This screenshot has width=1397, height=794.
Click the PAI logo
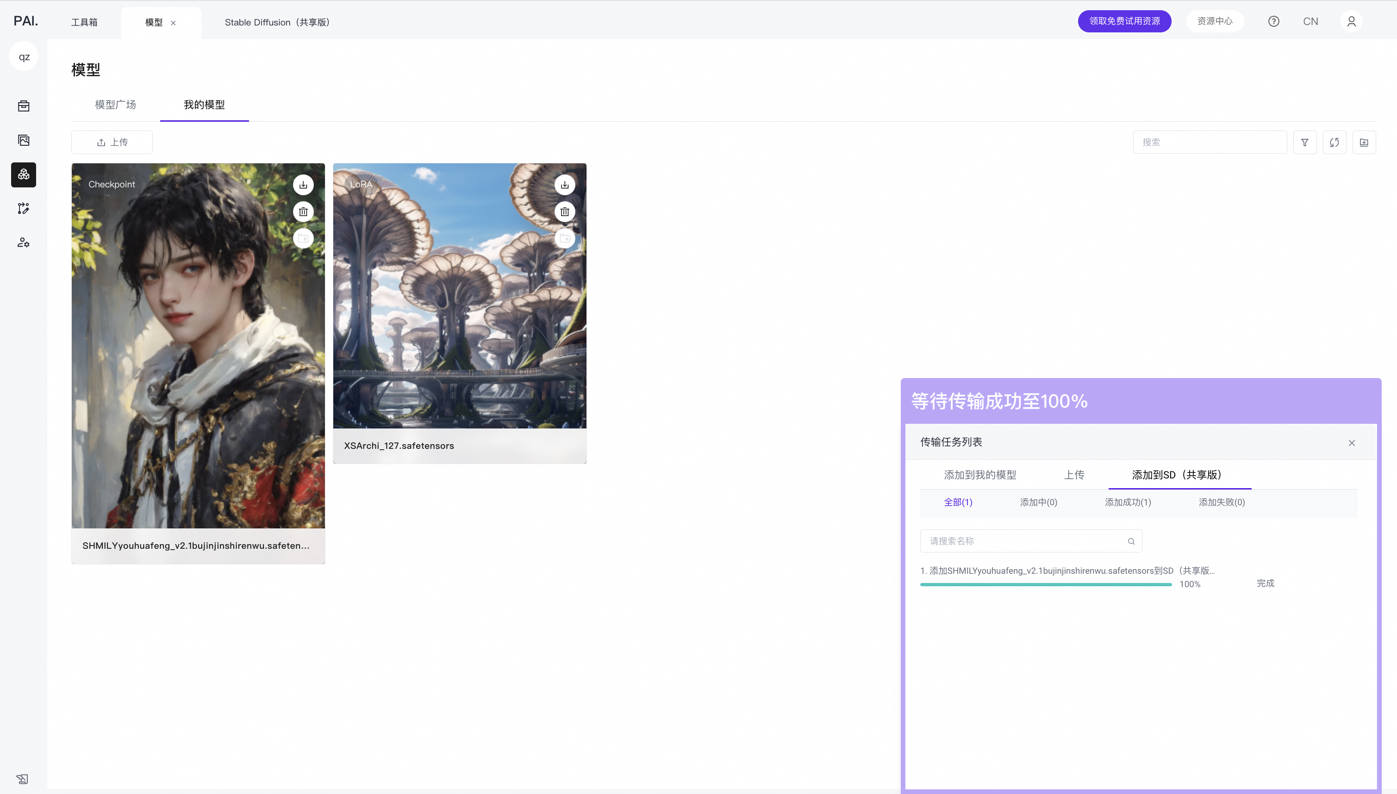click(25, 21)
